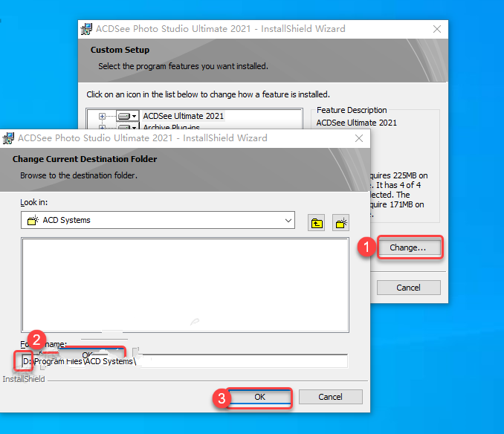The width and height of the screenshot is (504, 434).
Task: Expand the ACDSee Ultimate 2021 tree node
Action: 103,116
